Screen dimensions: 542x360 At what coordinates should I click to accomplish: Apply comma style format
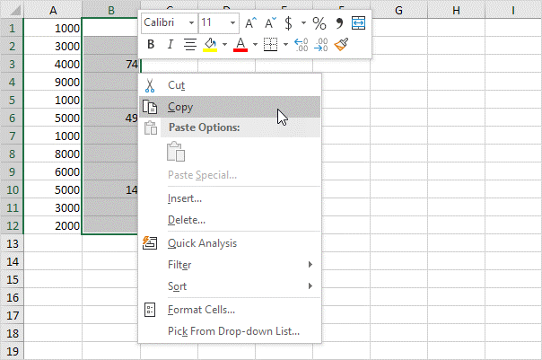340,22
